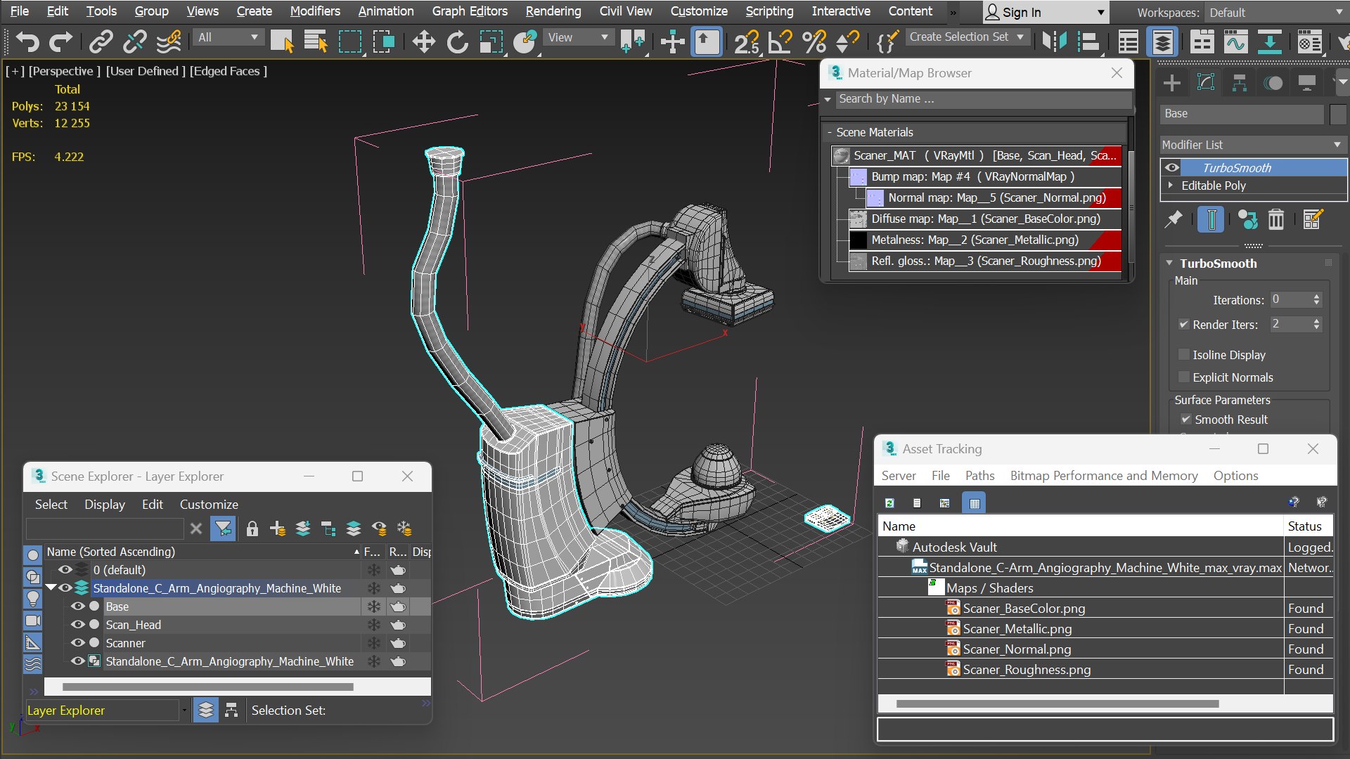The height and width of the screenshot is (759, 1350).
Task: Hide the Scan_Head object via eye icon
Action: pyautogui.click(x=78, y=625)
